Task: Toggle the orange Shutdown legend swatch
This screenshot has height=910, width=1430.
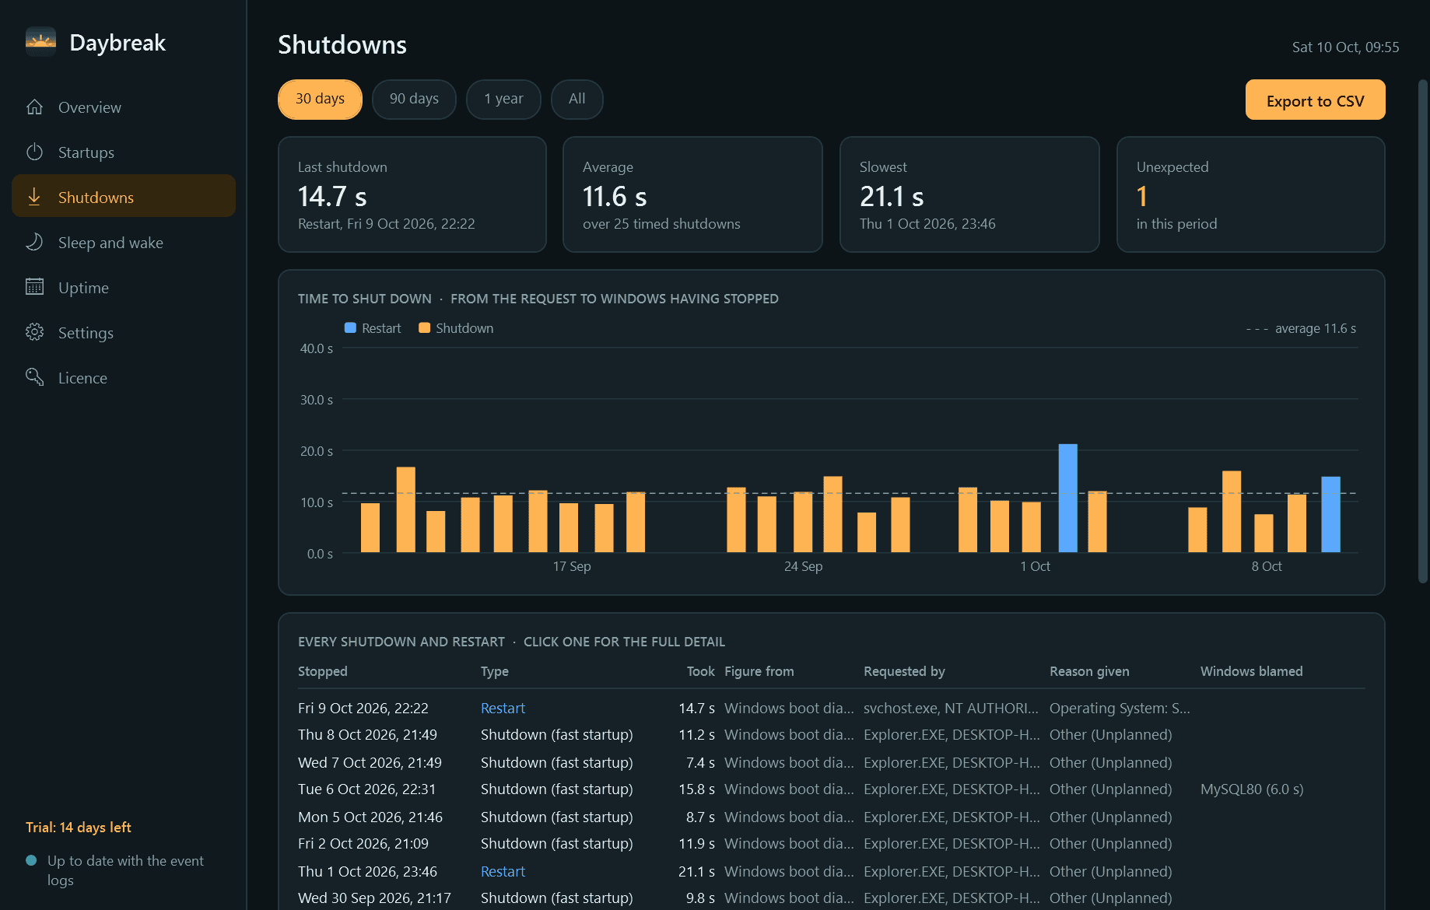Action: 424,328
